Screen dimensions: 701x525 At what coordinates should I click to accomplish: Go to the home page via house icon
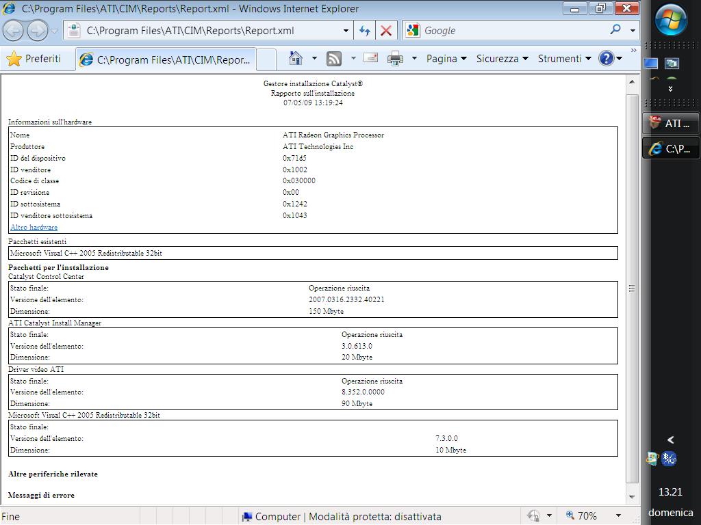click(296, 59)
